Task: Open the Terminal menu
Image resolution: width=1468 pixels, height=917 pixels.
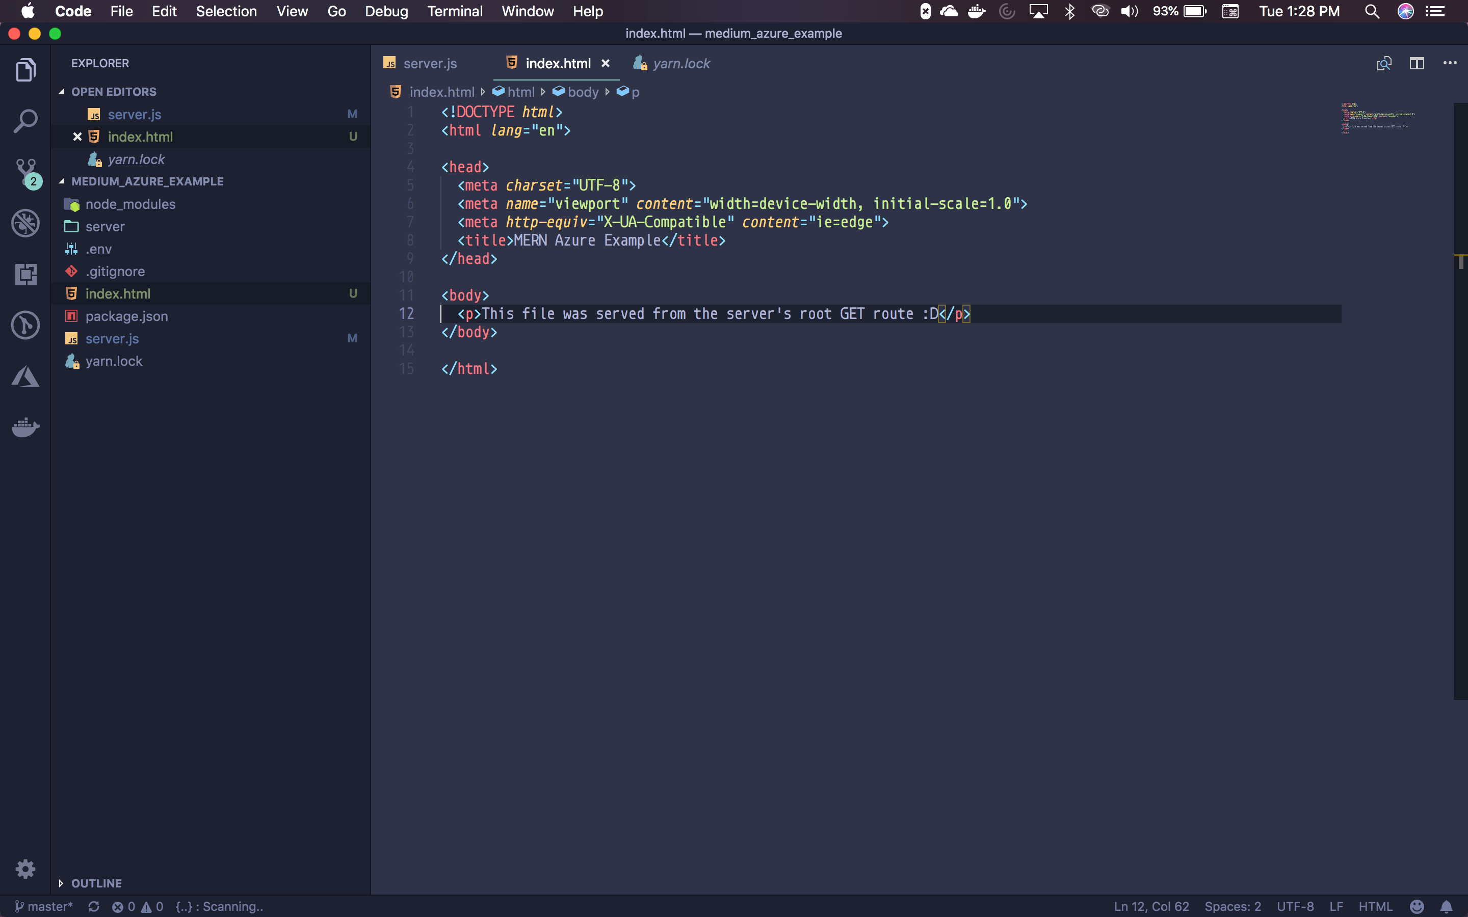Action: click(454, 12)
